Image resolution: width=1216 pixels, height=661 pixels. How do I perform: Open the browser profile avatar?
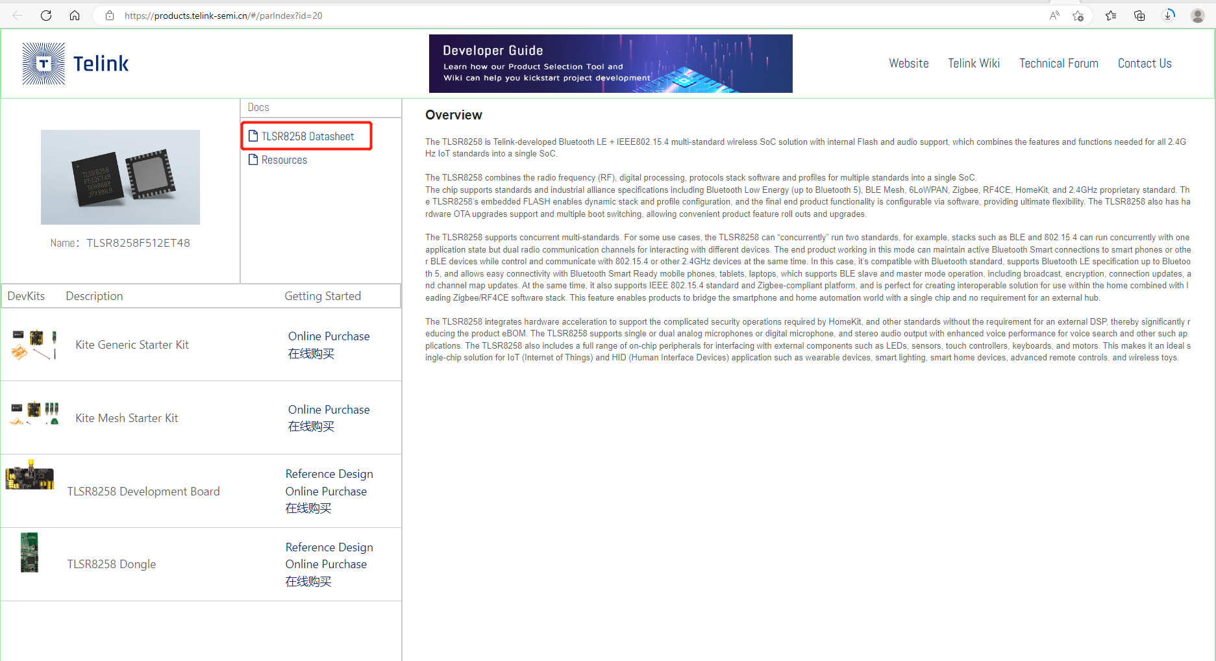pyautogui.click(x=1197, y=15)
